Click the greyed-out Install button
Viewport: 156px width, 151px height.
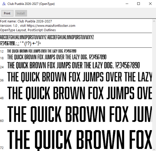[x=21, y=13]
